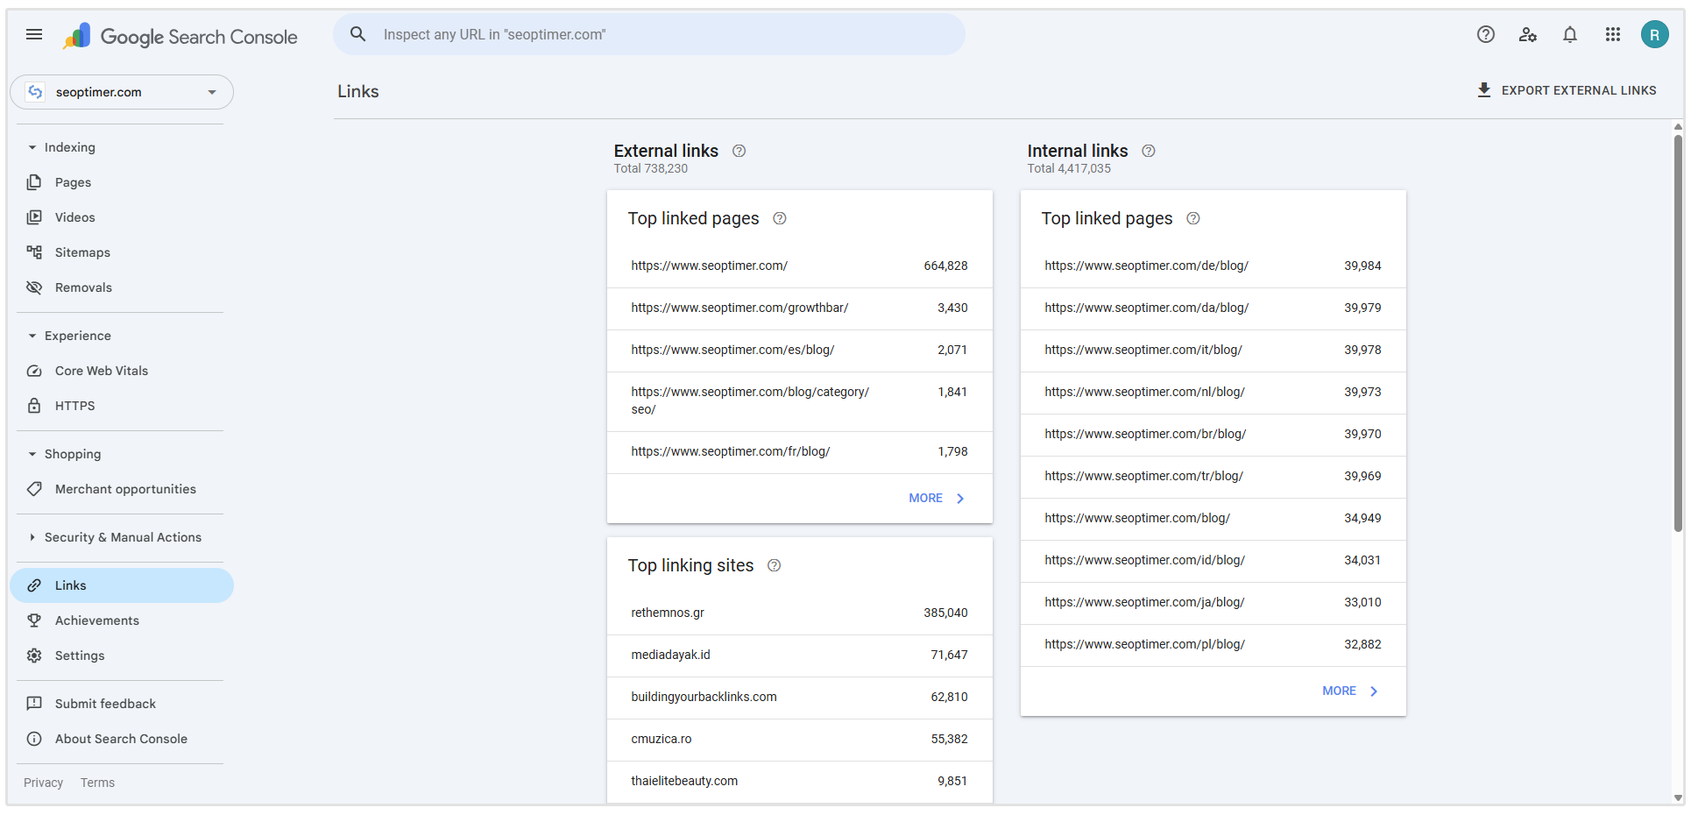The image size is (1691, 815).
Task: Open the account avatar R
Action: [1655, 34]
